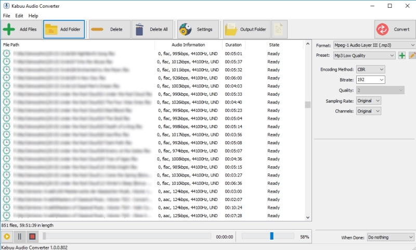Stop audio playback
The height and width of the screenshot is (250, 416).
click(32, 236)
